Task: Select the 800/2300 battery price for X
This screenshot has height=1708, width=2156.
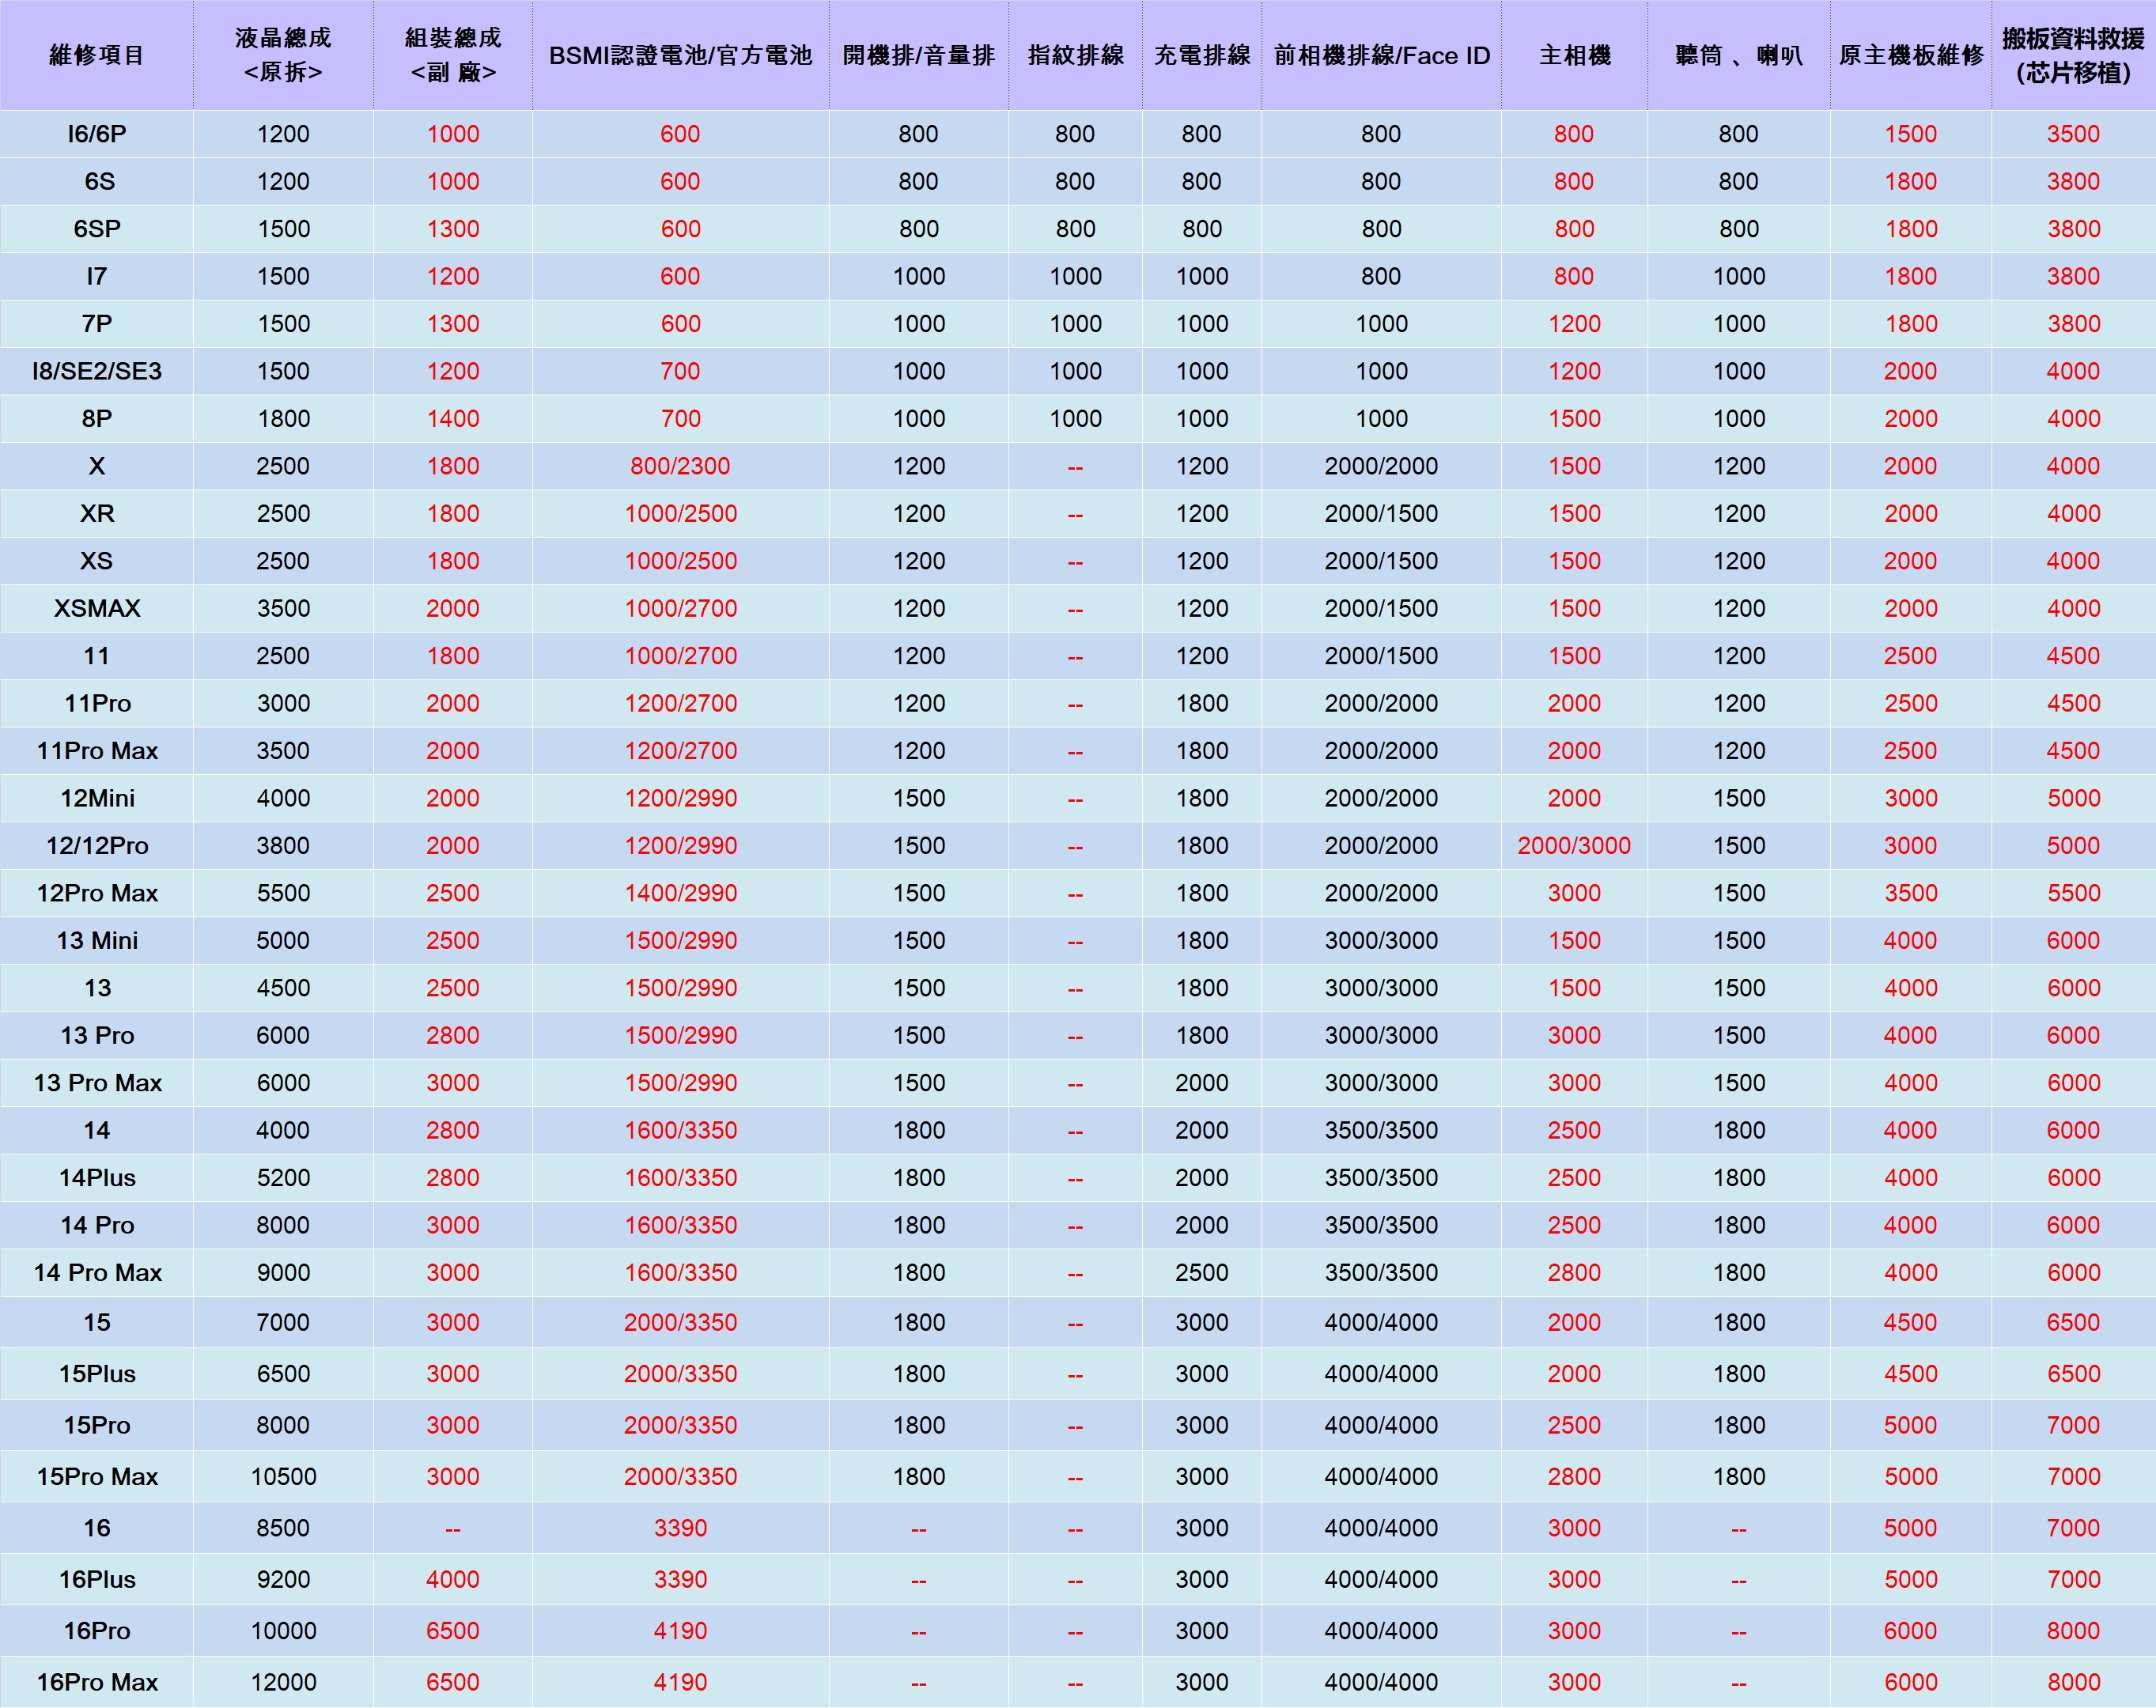Action: [x=680, y=466]
